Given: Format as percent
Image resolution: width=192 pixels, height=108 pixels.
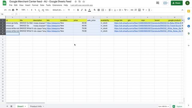Looking at the screenshot, I should (35, 10).
